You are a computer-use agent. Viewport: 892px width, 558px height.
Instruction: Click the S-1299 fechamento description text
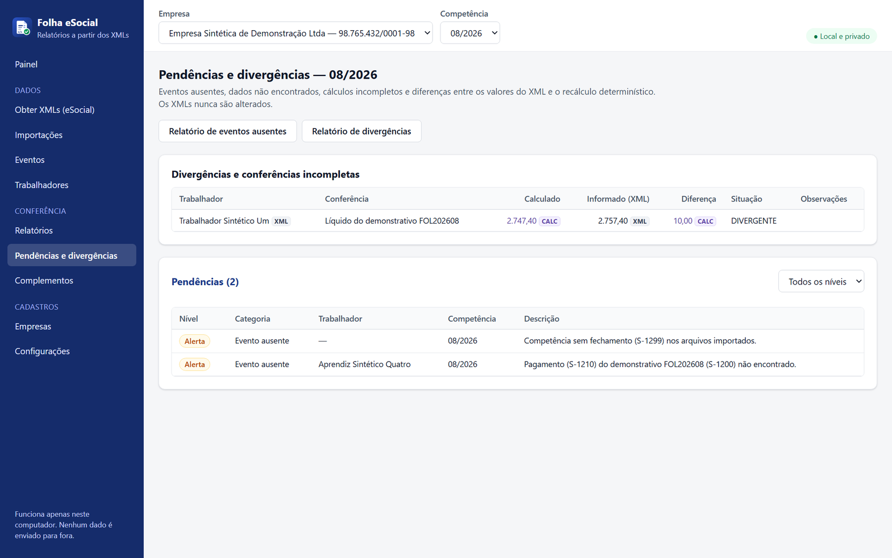click(640, 341)
